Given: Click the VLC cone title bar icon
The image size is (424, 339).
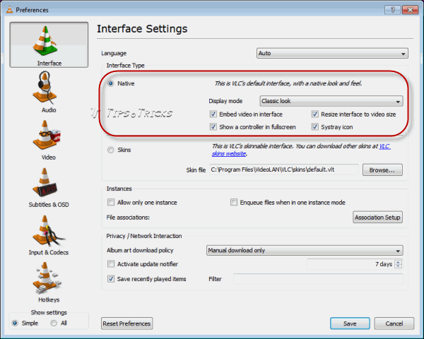Looking at the screenshot, I should point(9,10).
